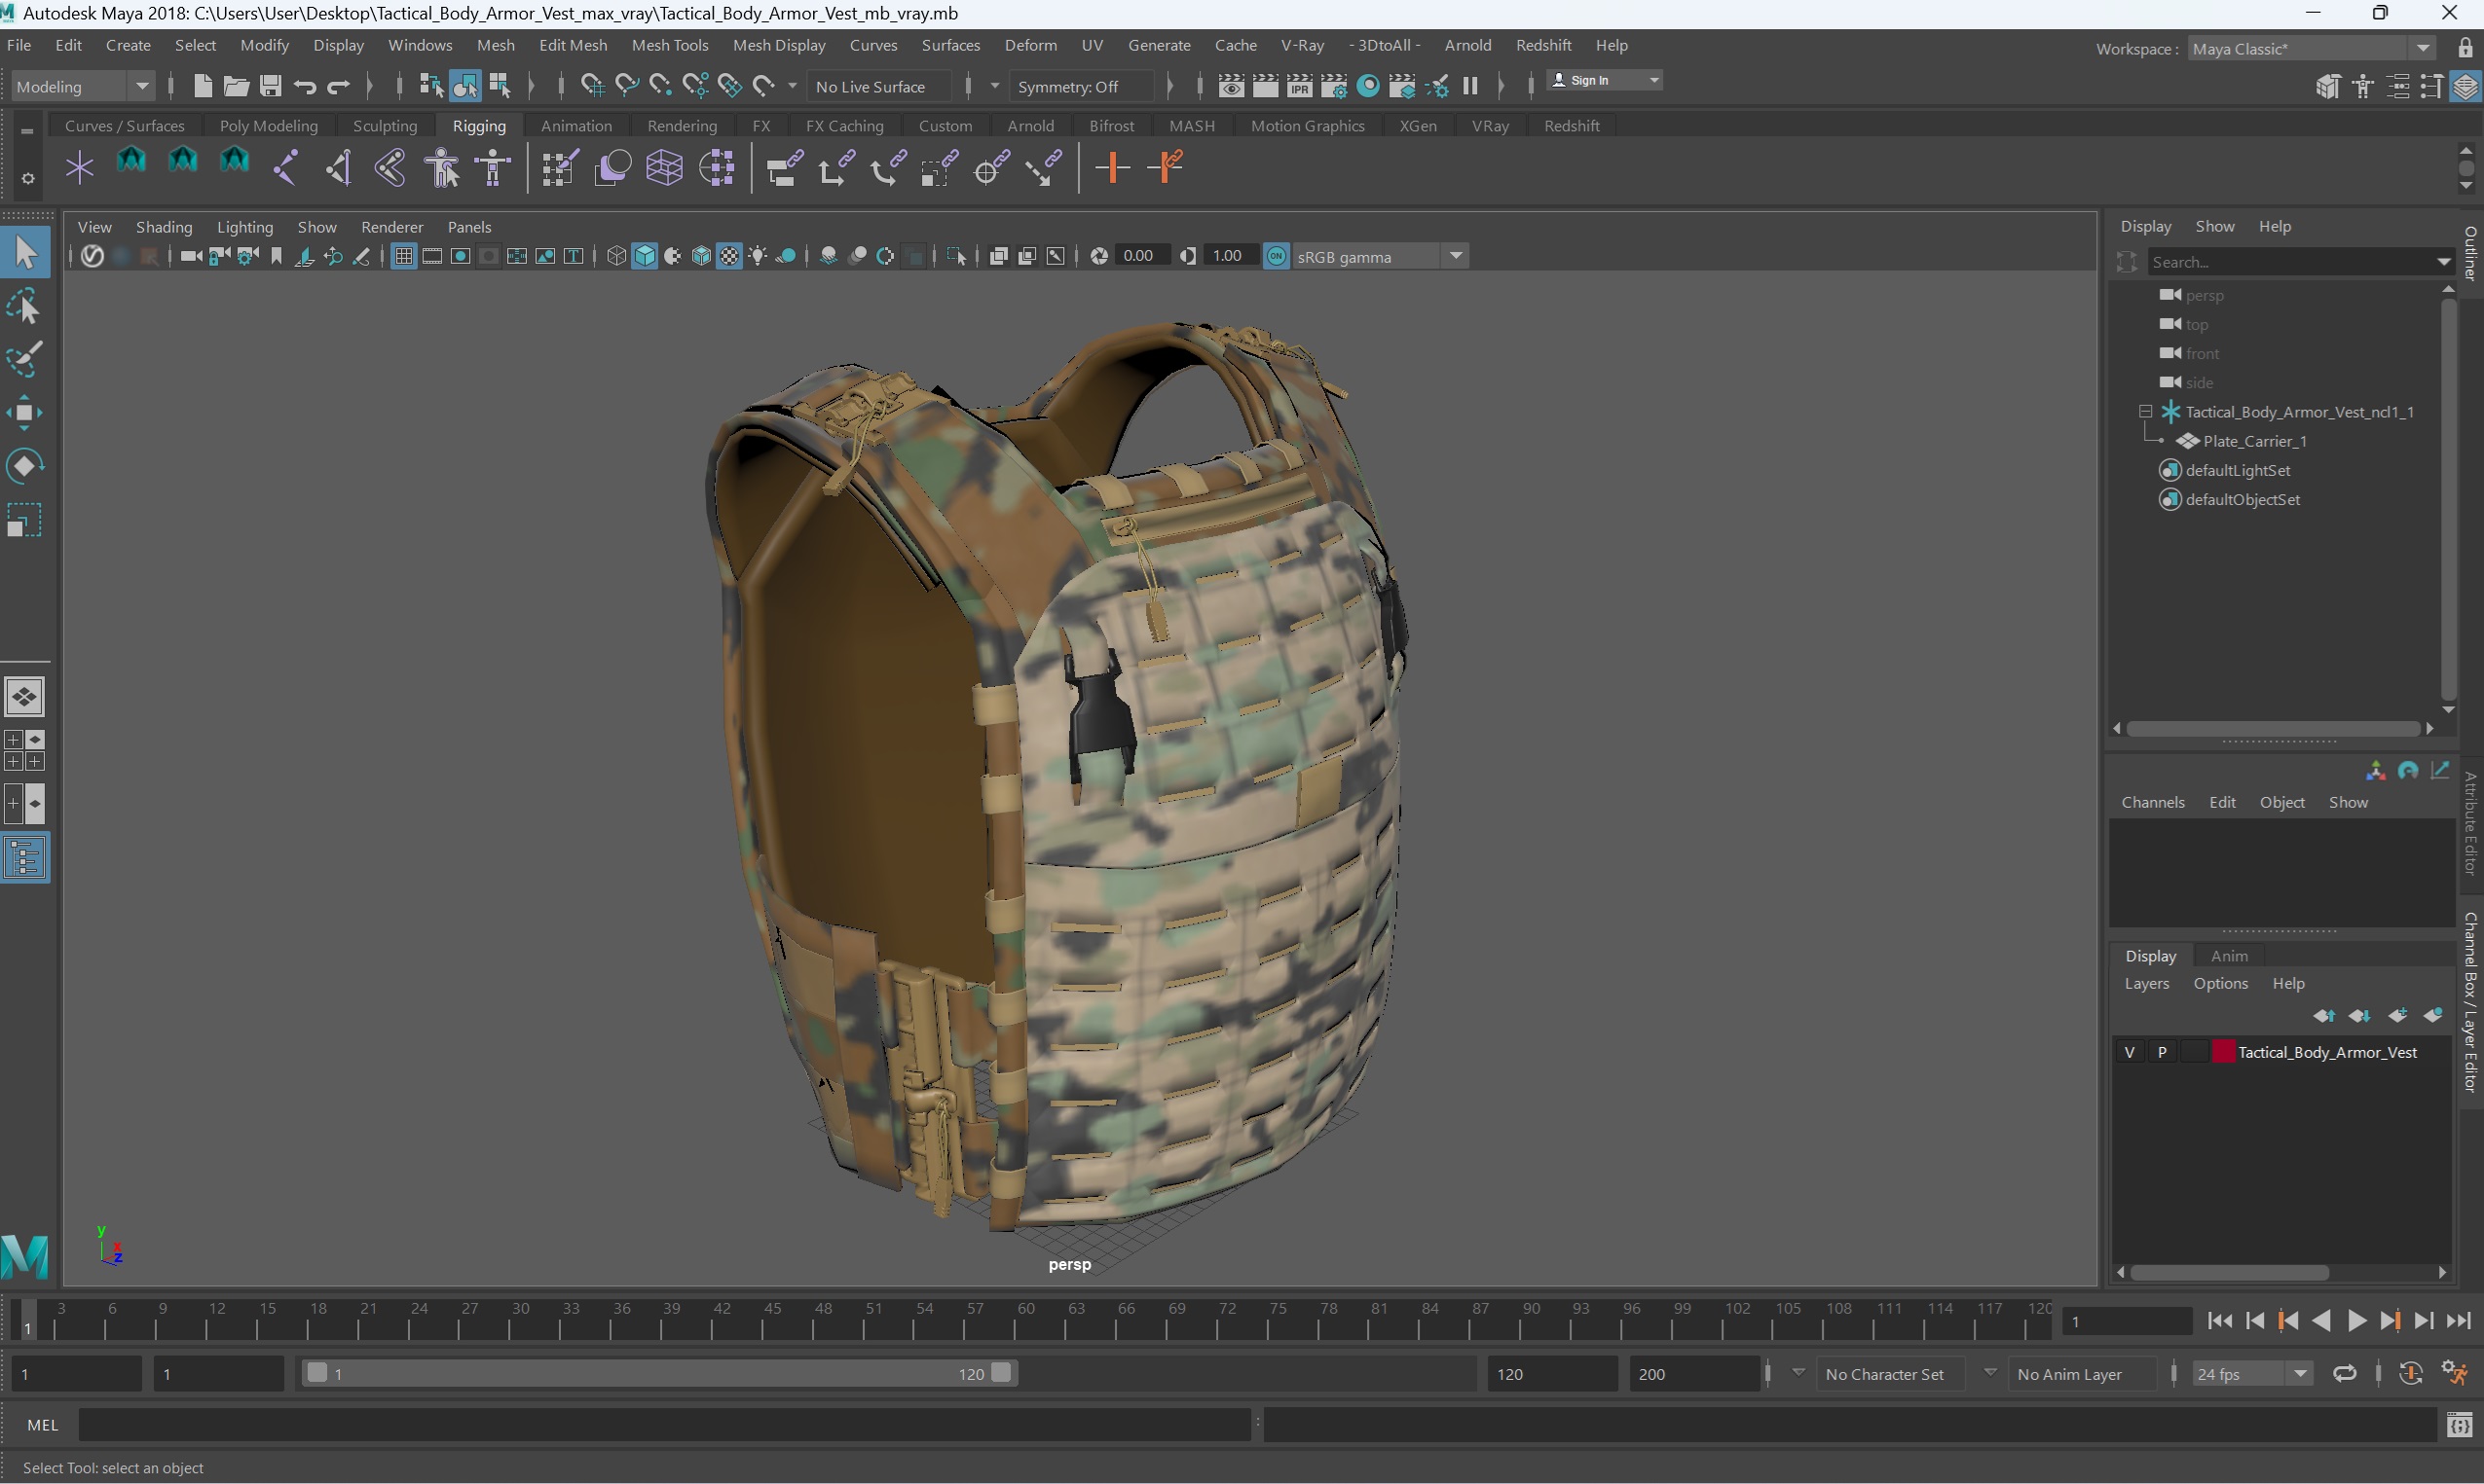
Task: Select Plate_Carrier_1 in the Outliner
Action: [x=2254, y=441]
